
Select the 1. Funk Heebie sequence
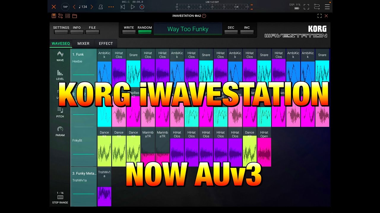84,68
